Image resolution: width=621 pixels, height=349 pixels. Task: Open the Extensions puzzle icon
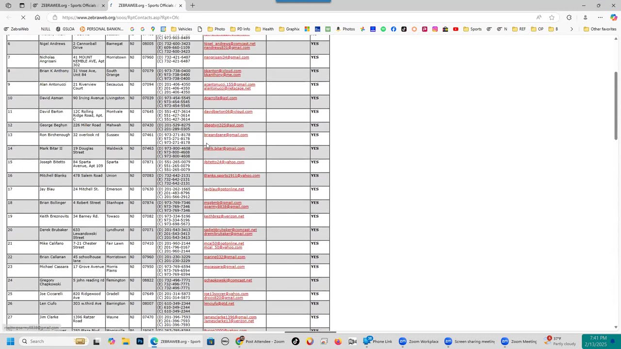click(x=569, y=17)
